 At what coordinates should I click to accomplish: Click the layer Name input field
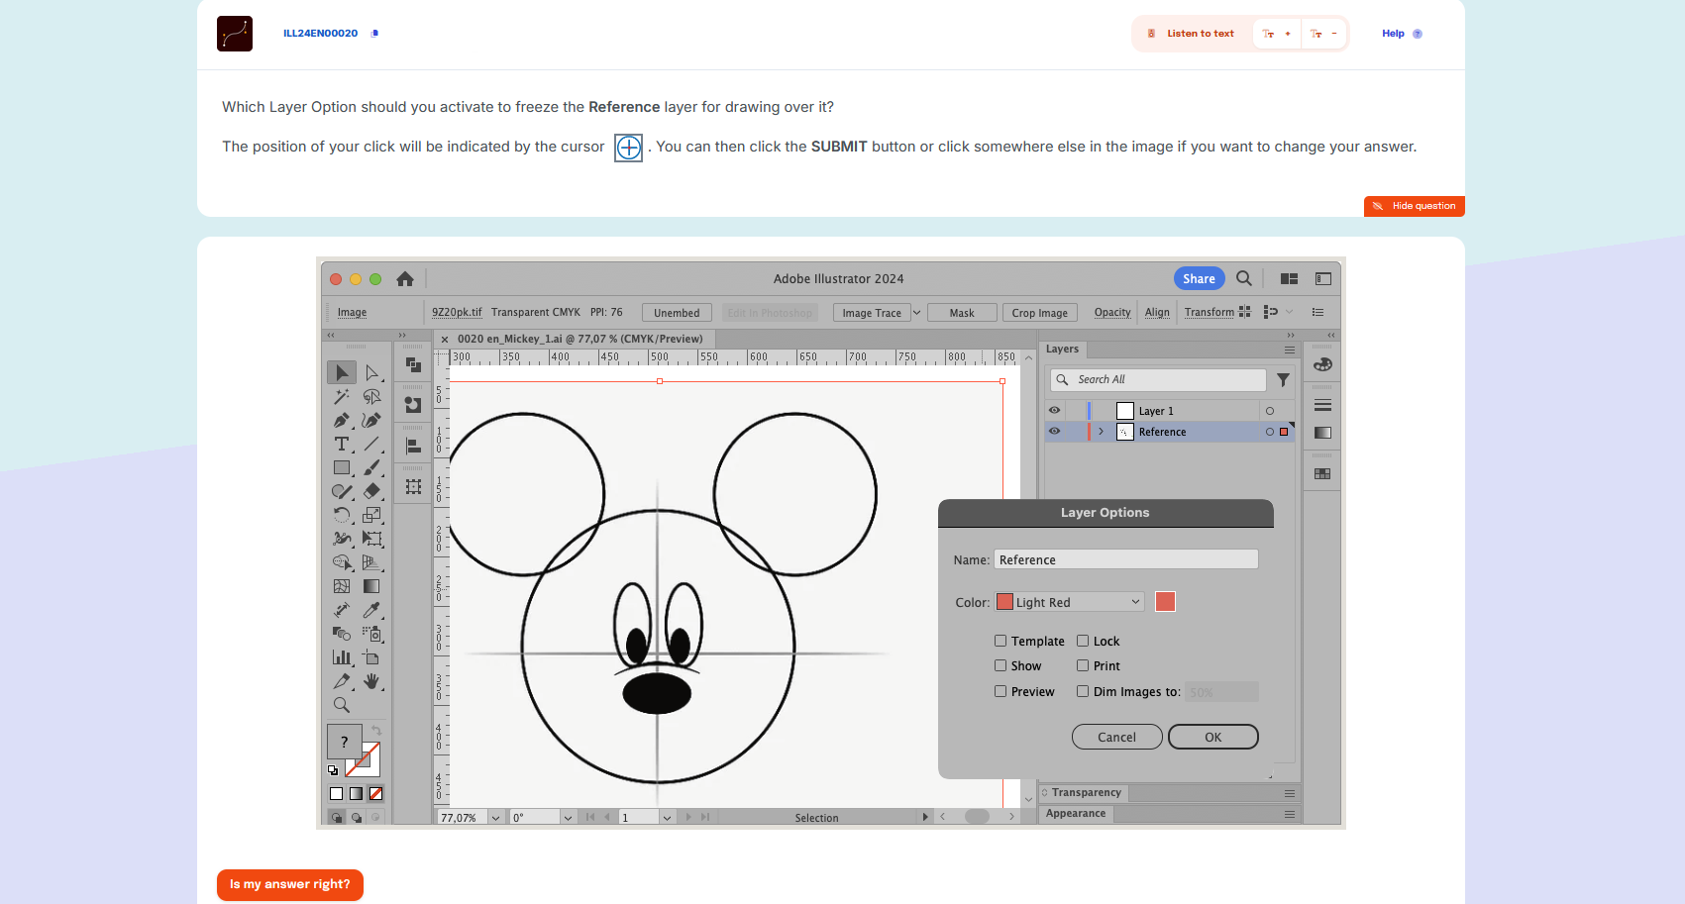point(1126,559)
